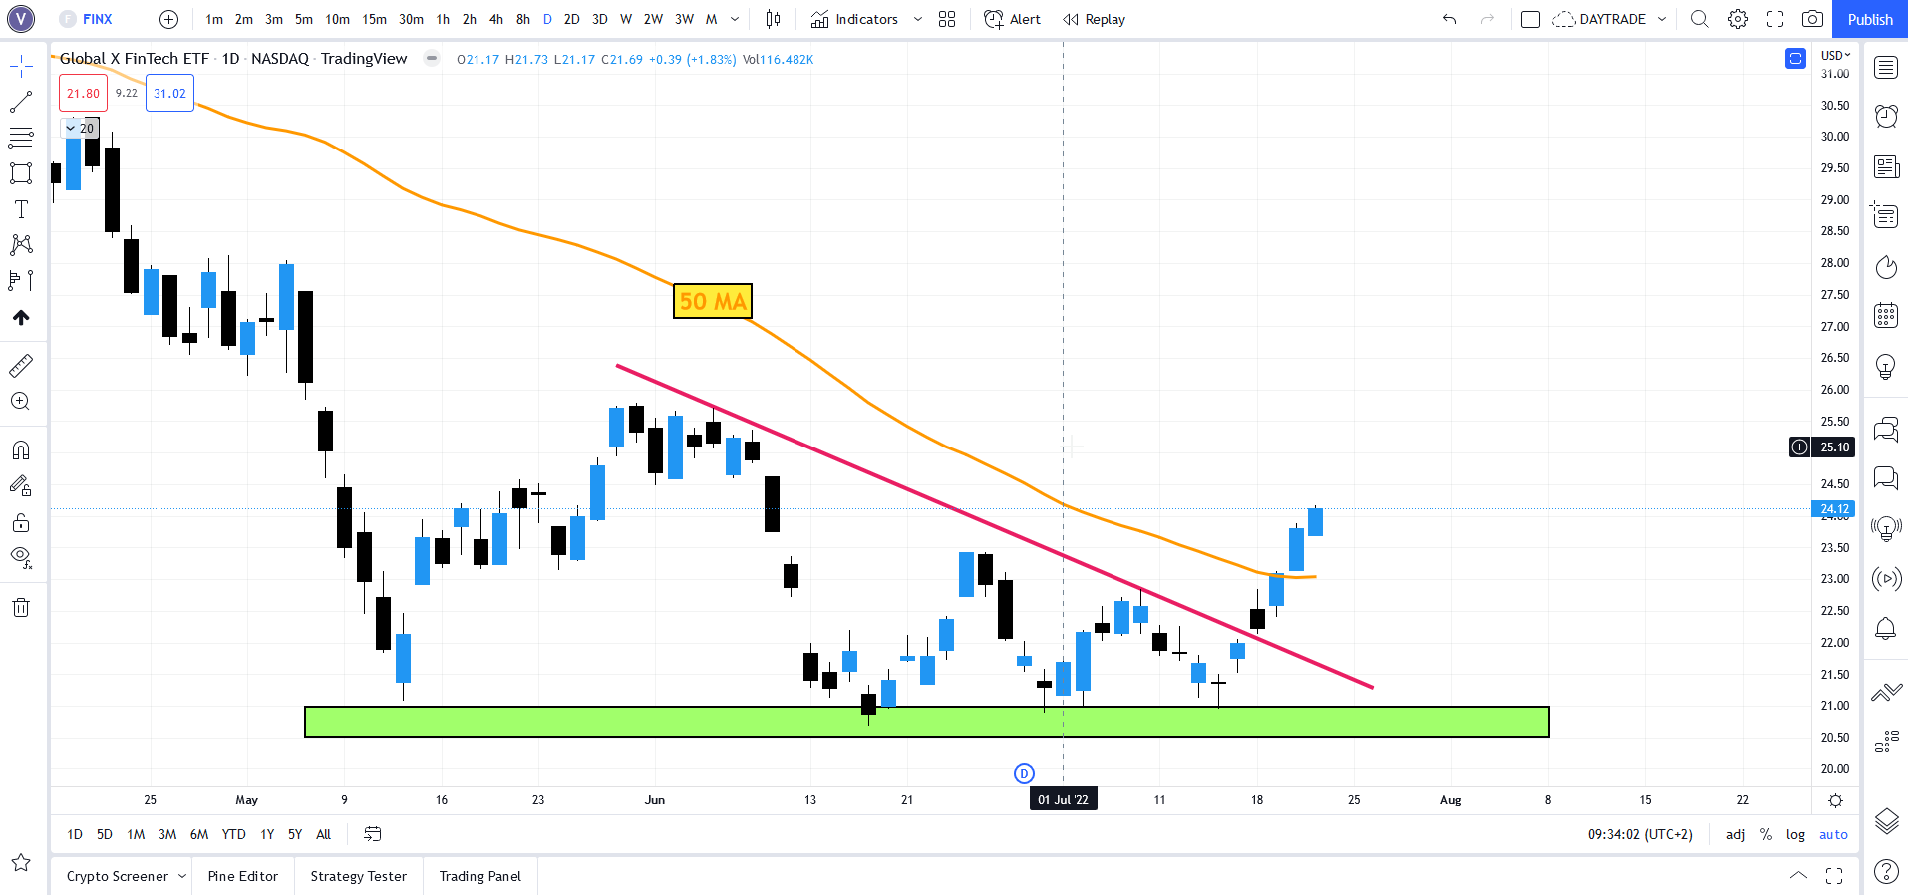1908x895 pixels.
Task: Switch to the 1m timeframe
Action: [x=214, y=19]
